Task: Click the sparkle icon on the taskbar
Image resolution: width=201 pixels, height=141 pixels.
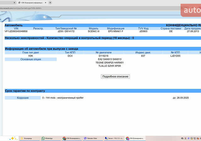Action: 13,138
